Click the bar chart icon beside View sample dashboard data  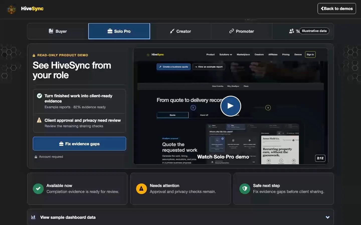click(33, 217)
